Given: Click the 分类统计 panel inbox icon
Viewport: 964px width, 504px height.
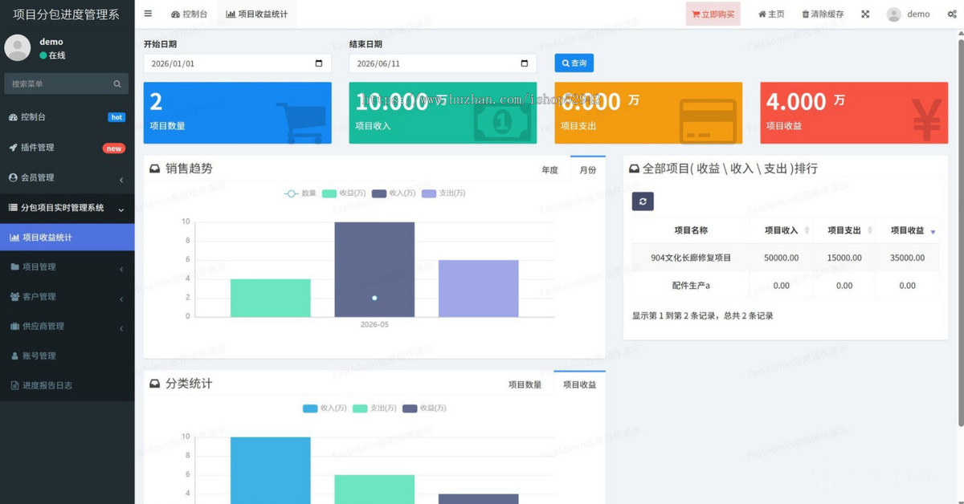Looking at the screenshot, I should (x=154, y=384).
